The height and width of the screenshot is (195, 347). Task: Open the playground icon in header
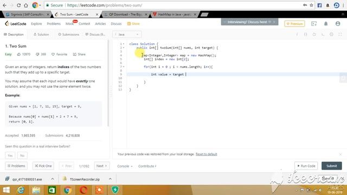[314, 24]
